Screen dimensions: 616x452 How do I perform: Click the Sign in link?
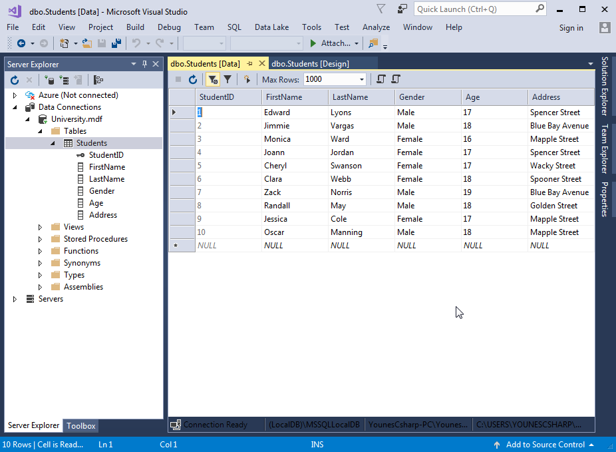pyautogui.click(x=571, y=28)
